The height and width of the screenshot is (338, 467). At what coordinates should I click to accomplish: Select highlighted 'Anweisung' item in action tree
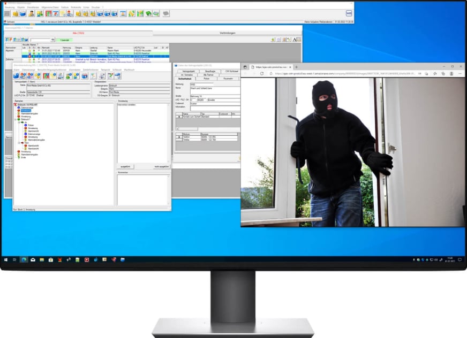[26, 111]
